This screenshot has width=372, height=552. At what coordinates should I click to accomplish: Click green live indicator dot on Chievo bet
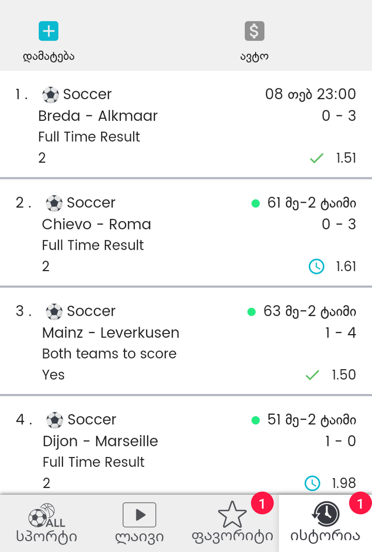click(256, 203)
